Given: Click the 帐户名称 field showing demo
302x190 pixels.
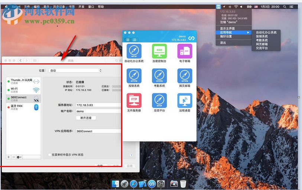Looking at the screenshot, I should [98, 111].
